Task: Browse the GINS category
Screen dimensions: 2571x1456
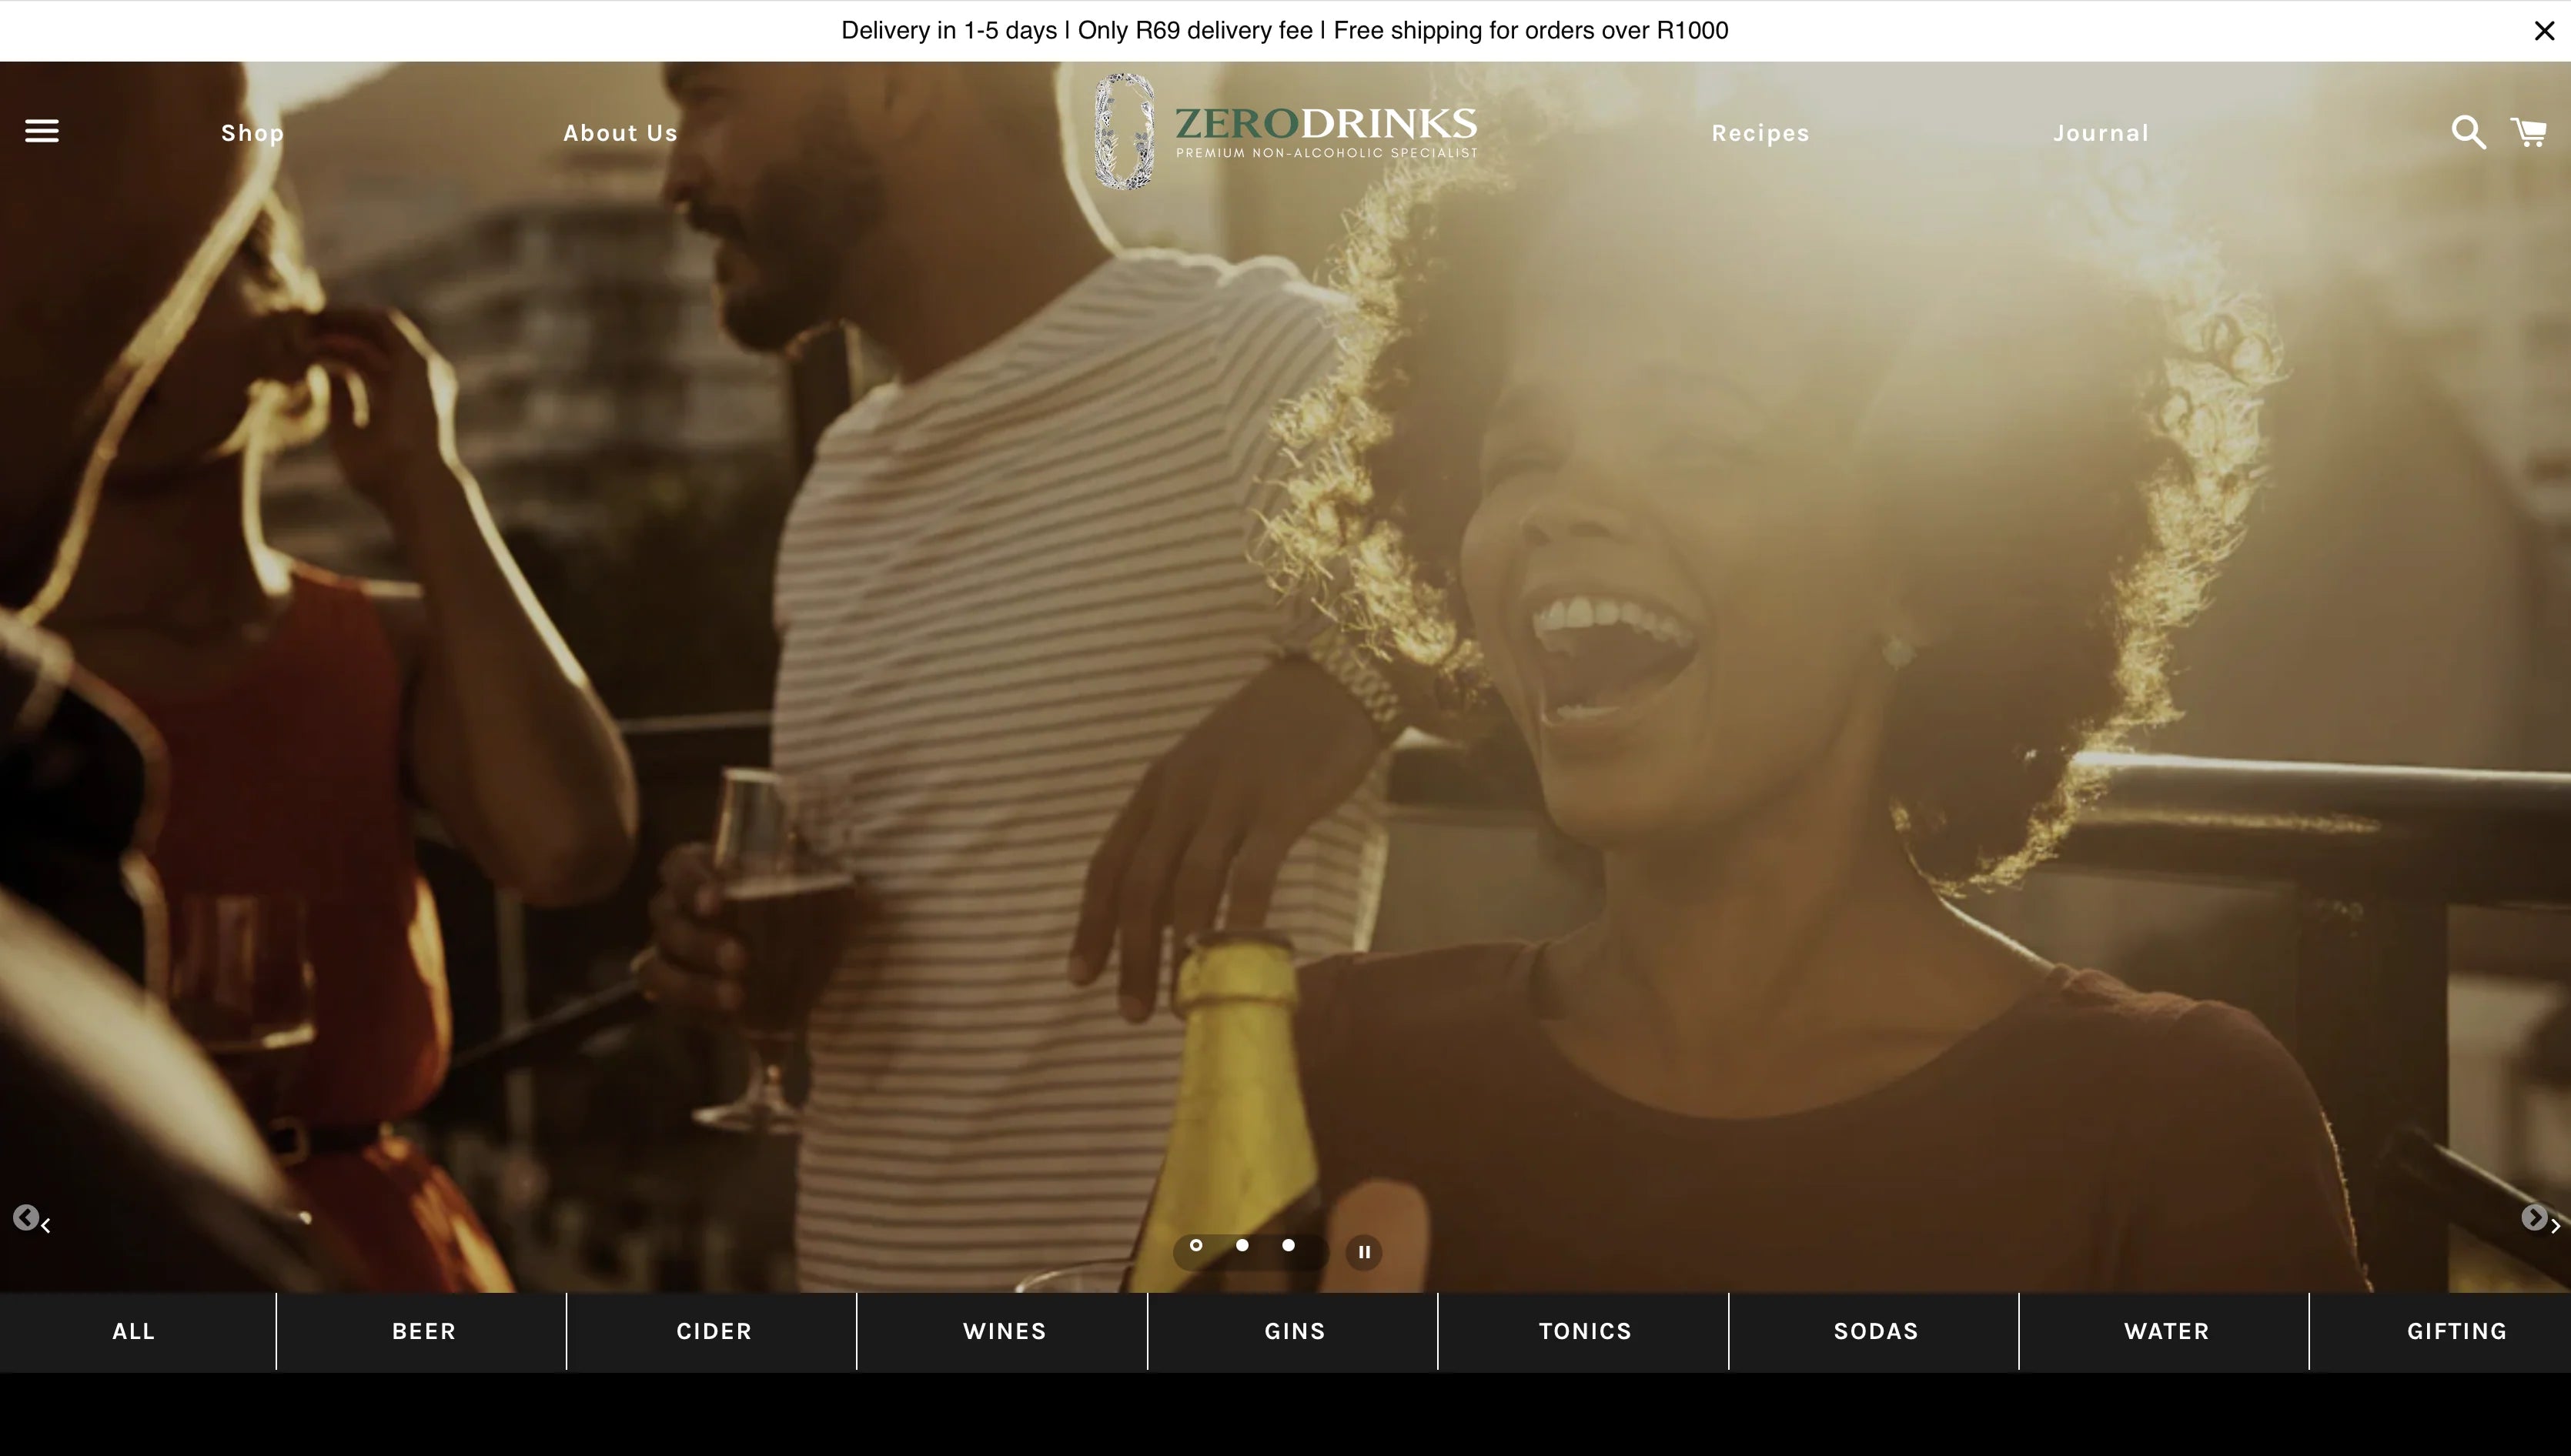Action: 1294,1332
